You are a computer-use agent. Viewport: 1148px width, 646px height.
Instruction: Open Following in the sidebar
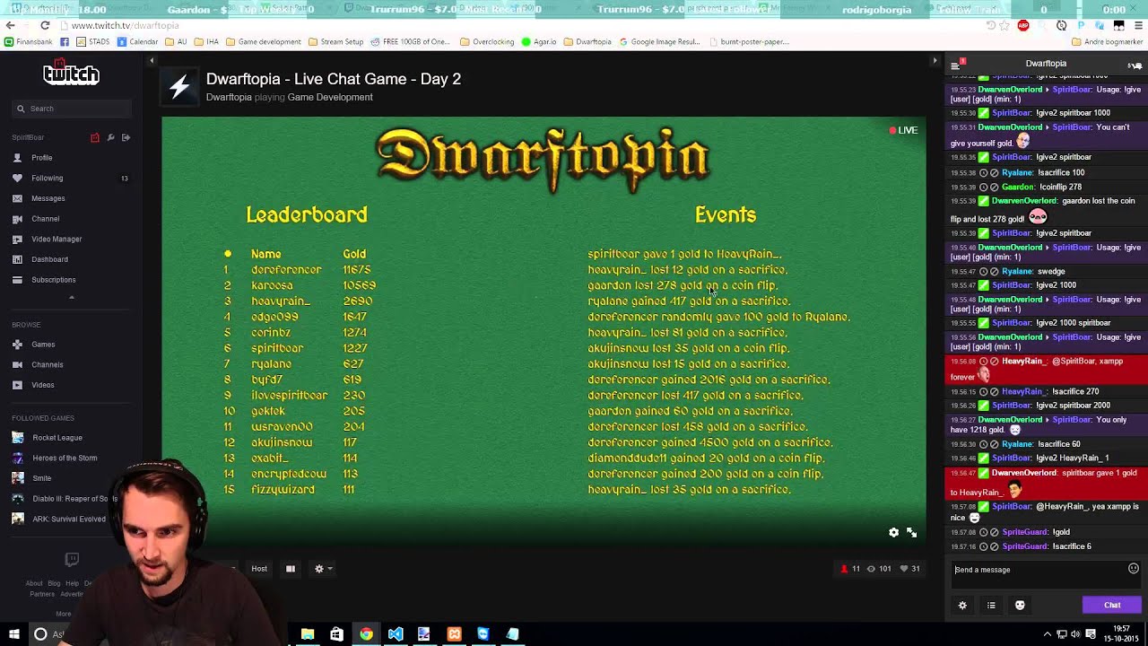pyautogui.click(x=48, y=179)
